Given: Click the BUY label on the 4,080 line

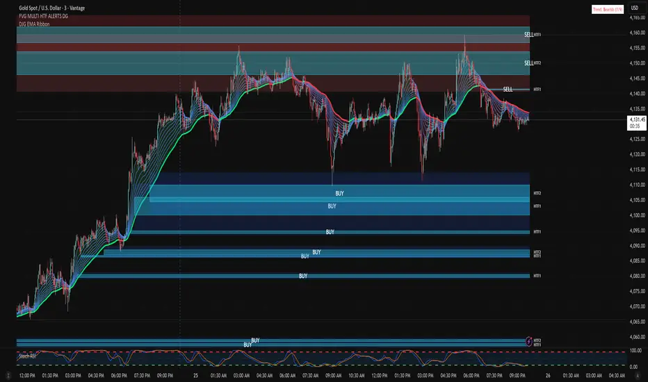Looking at the screenshot, I should [303, 276].
